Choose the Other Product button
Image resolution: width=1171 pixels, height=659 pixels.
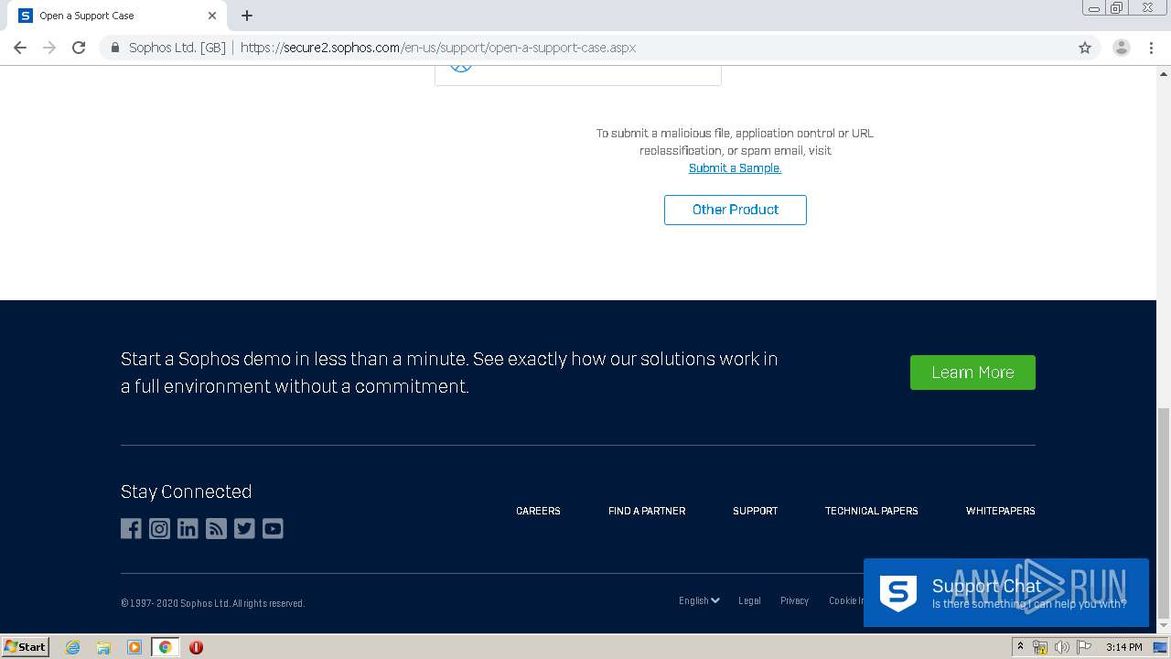pos(736,210)
